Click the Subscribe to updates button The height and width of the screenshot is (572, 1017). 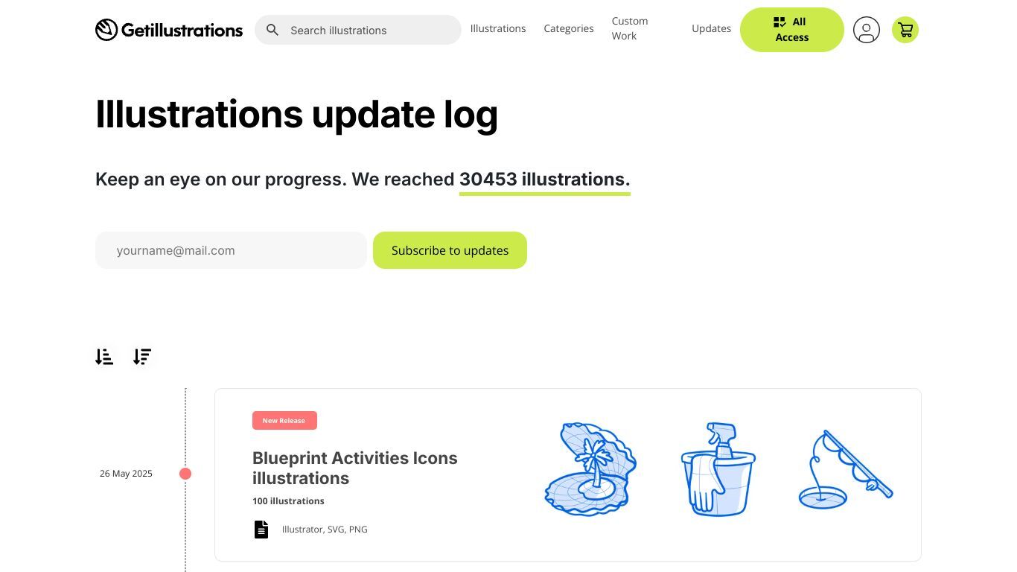point(450,250)
